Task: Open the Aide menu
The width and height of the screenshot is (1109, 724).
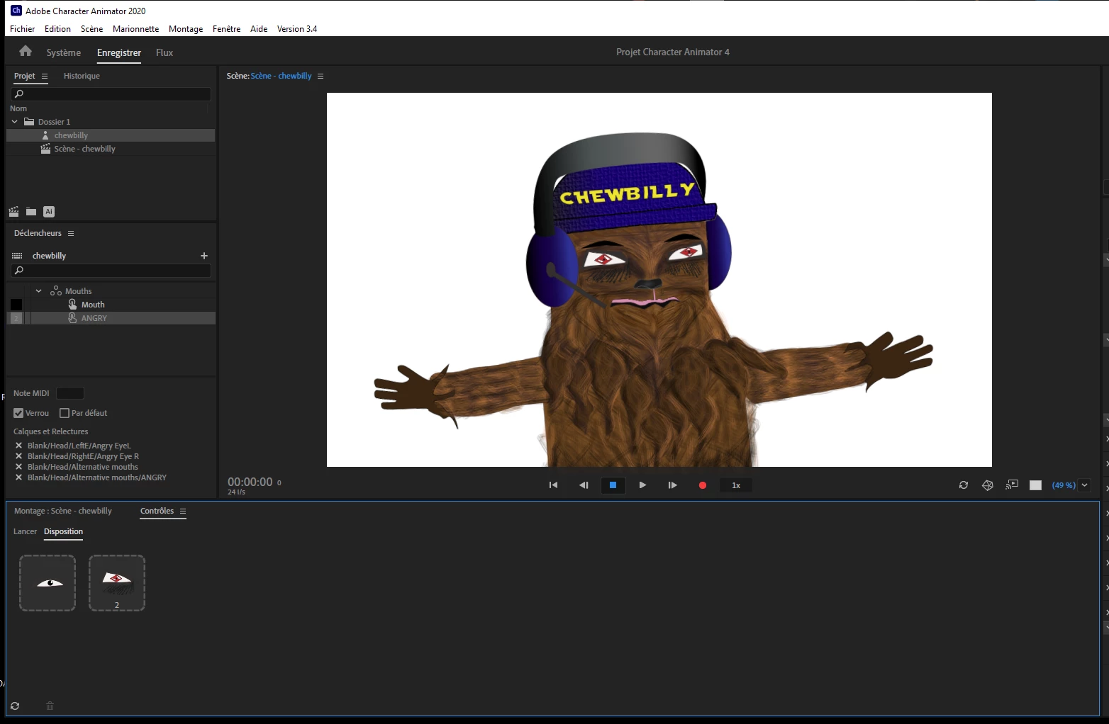Action: tap(259, 29)
